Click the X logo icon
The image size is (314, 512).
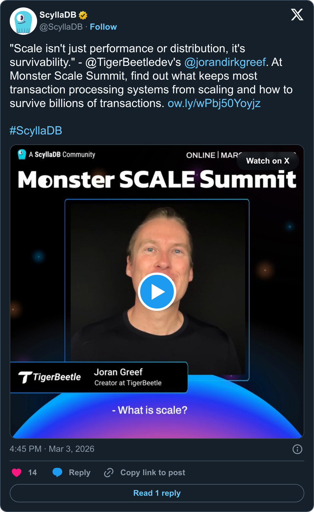[297, 15]
